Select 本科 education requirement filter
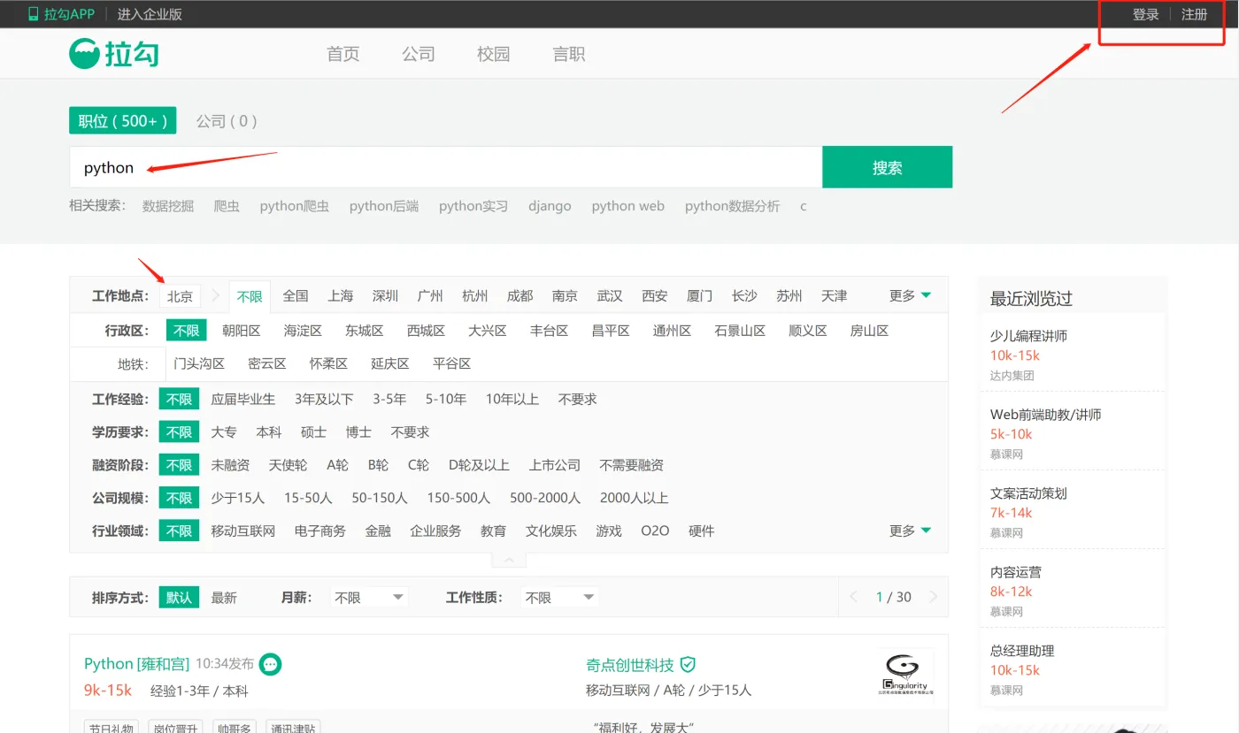The image size is (1239, 733). point(269,431)
